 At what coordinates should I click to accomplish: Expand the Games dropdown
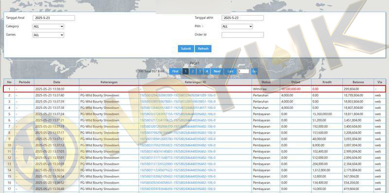coord(48,35)
